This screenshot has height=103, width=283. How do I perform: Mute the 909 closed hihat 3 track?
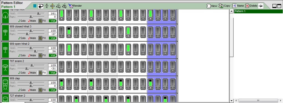click(x=32, y=38)
